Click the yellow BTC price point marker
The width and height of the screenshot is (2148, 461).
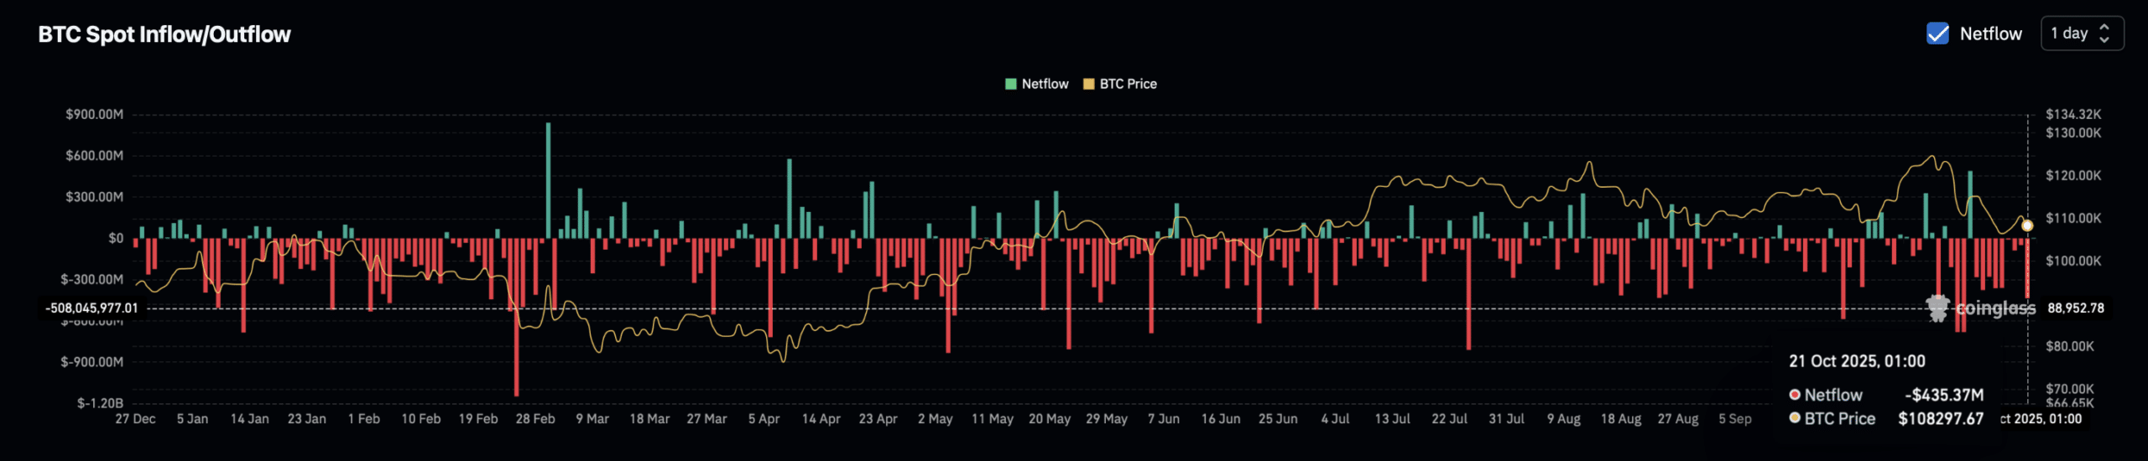(x=2027, y=225)
